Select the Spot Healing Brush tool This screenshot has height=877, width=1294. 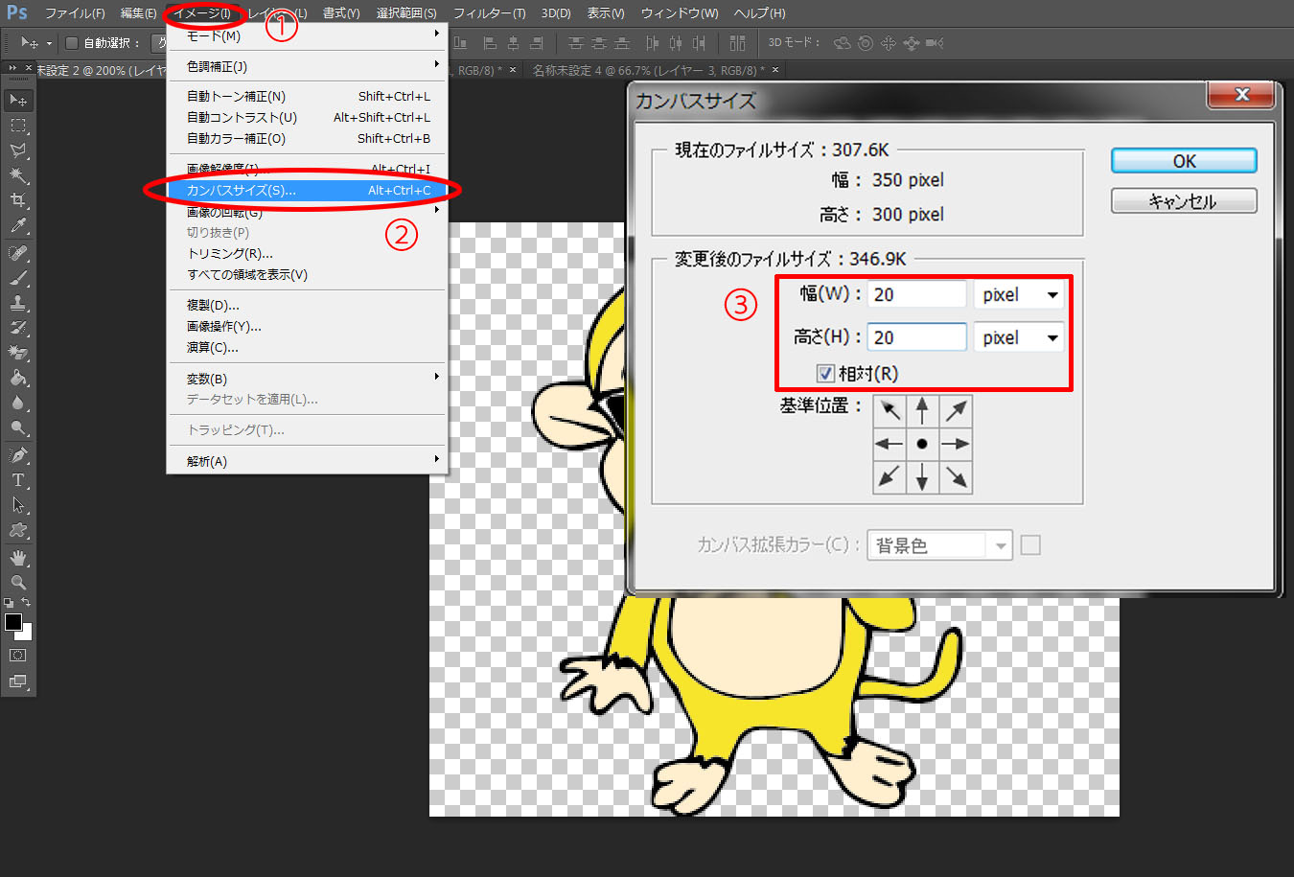(x=18, y=253)
